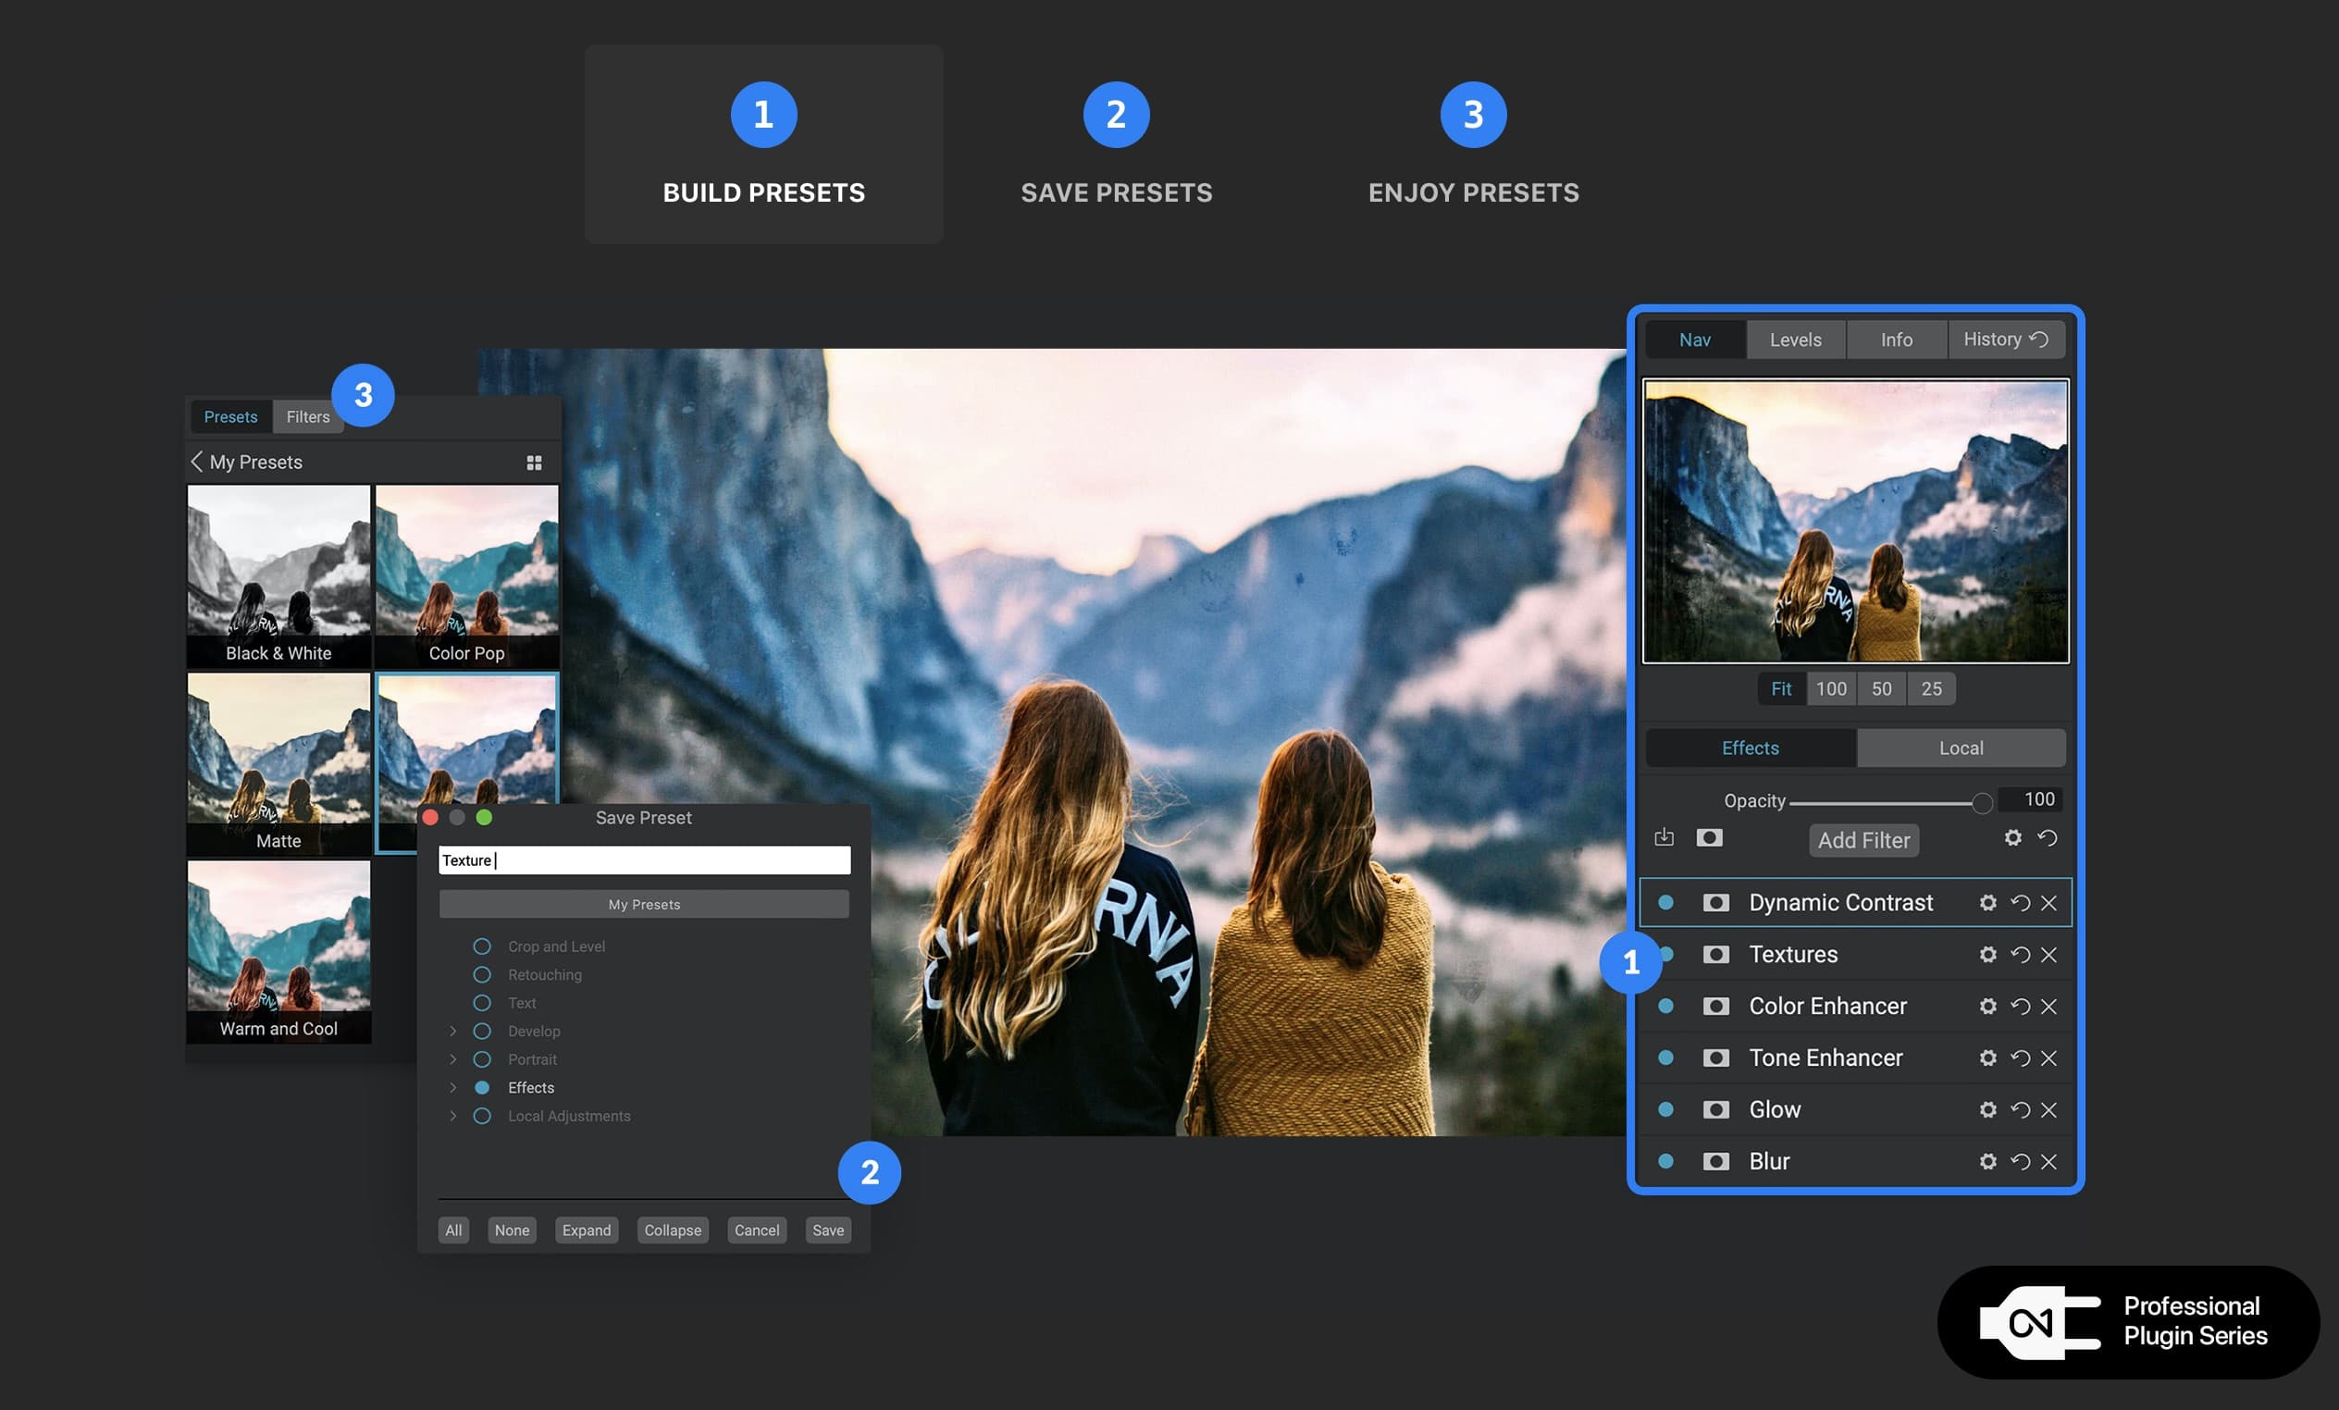
Task: Open mask icon for Color Enhancer
Action: pyautogui.click(x=1715, y=1006)
